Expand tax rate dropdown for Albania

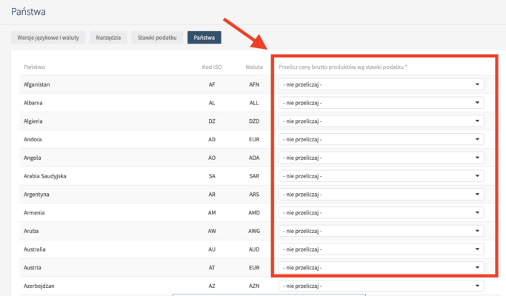(381, 103)
